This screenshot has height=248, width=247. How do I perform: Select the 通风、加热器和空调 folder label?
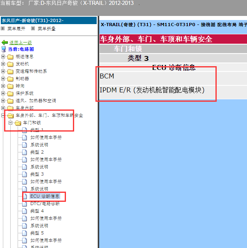pos(36,101)
